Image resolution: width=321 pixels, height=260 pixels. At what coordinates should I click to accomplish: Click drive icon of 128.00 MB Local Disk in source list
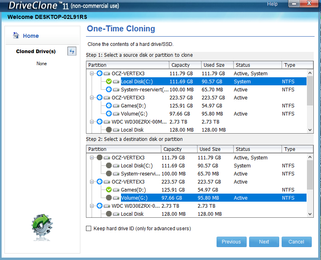pos(116,130)
